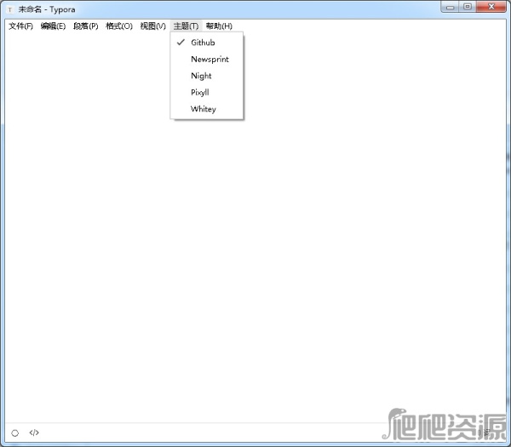
Task: Open the 文件(F) menu
Action: pos(20,26)
